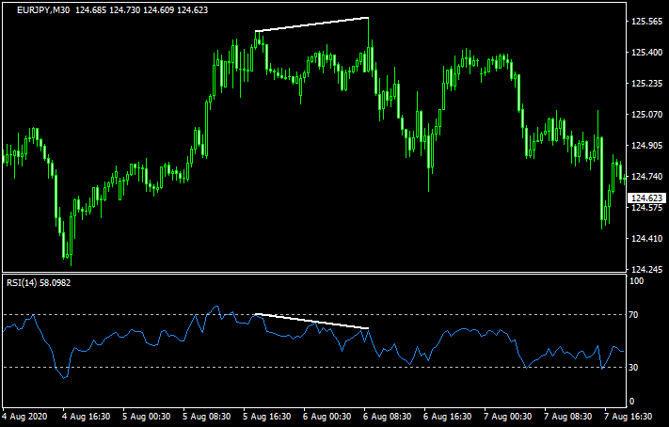Click the 125.565 price axis label

point(646,22)
